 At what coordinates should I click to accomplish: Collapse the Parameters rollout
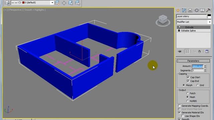coord(193,61)
